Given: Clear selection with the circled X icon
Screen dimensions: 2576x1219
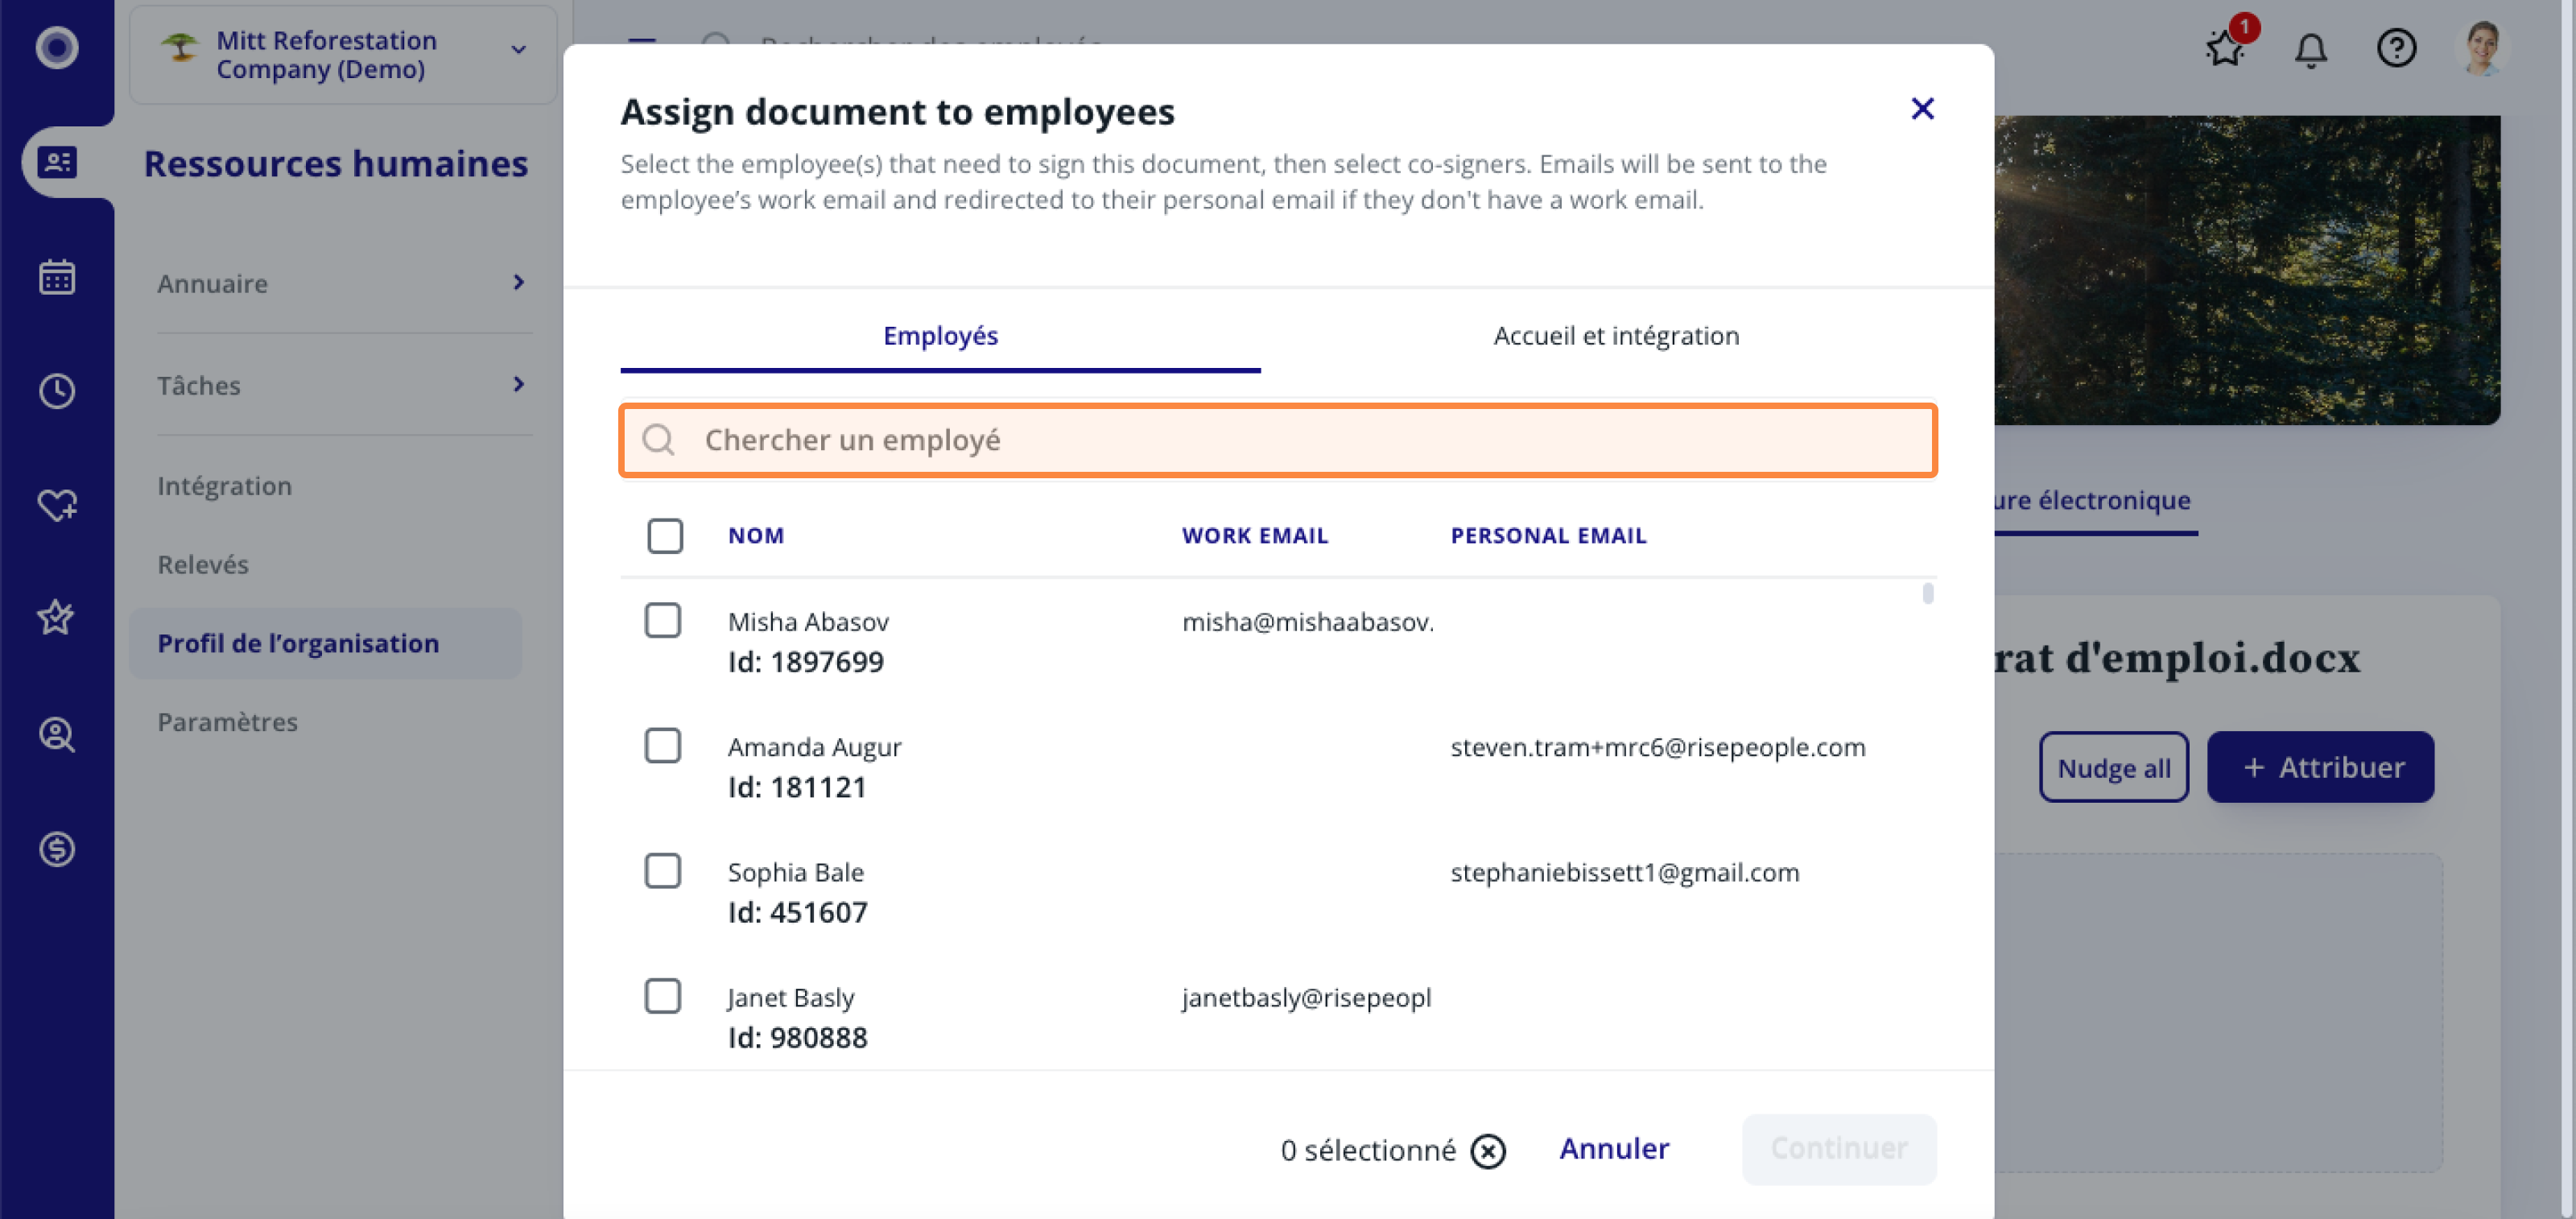Looking at the screenshot, I should click(x=1487, y=1151).
